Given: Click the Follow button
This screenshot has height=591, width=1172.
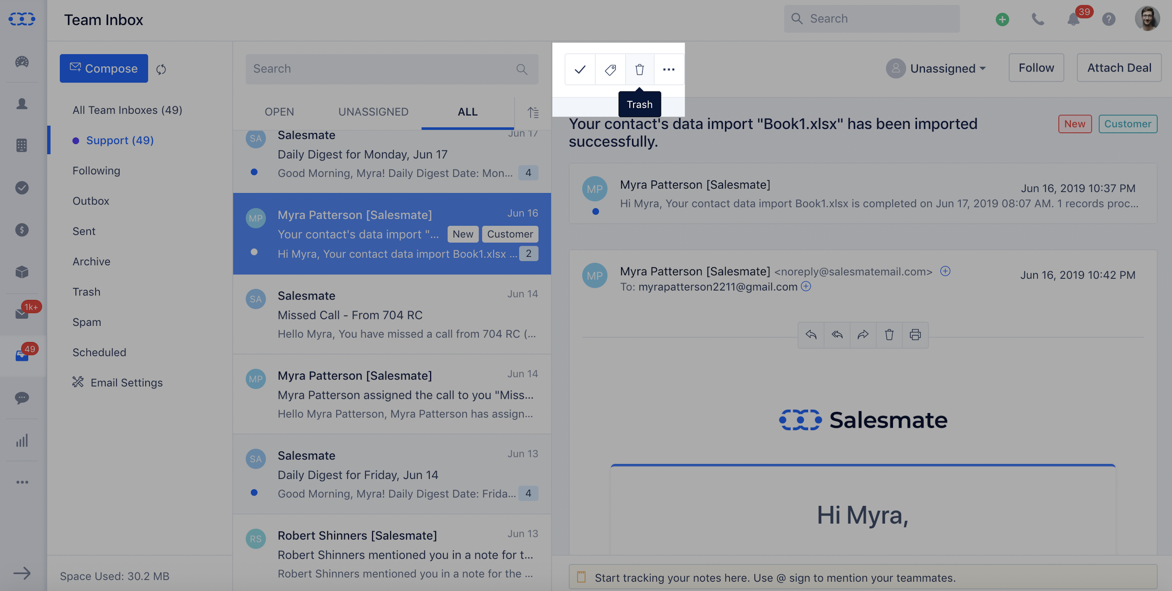Looking at the screenshot, I should pyautogui.click(x=1036, y=68).
